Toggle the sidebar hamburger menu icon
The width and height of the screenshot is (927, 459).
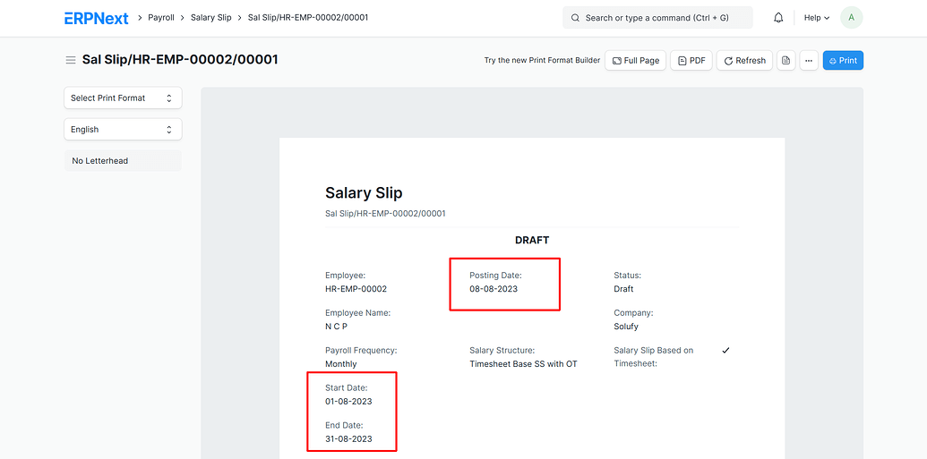[71, 60]
